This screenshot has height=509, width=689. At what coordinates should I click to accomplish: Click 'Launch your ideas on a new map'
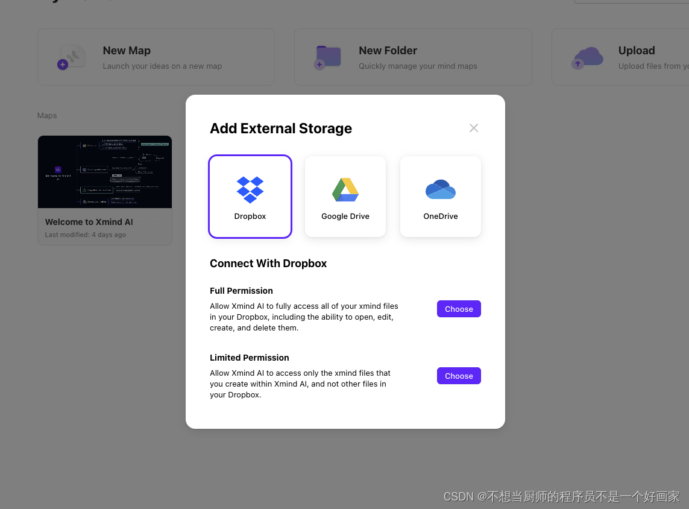point(162,66)
